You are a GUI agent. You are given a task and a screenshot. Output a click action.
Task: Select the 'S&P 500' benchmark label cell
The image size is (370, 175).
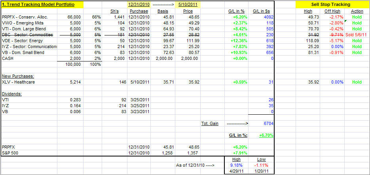[x=29, y=153]
